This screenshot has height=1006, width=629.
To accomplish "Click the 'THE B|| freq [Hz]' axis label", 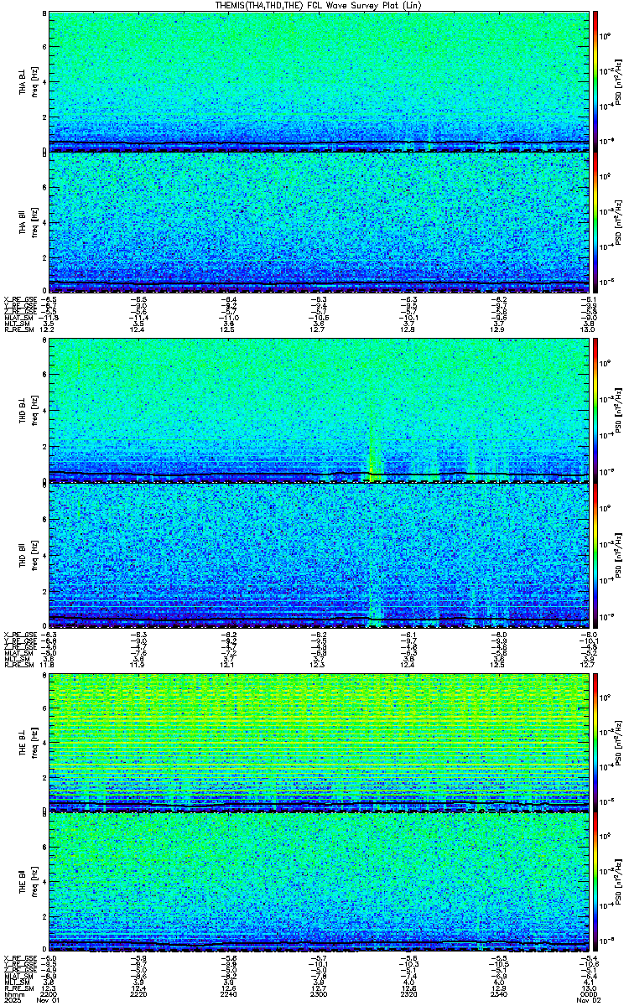I will (x=29, y=882).
